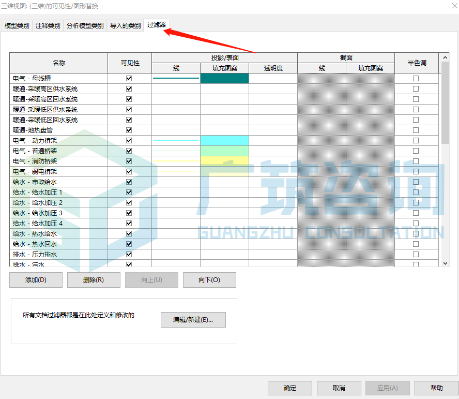Switch to the 模型类别 tab

point(17,25)
